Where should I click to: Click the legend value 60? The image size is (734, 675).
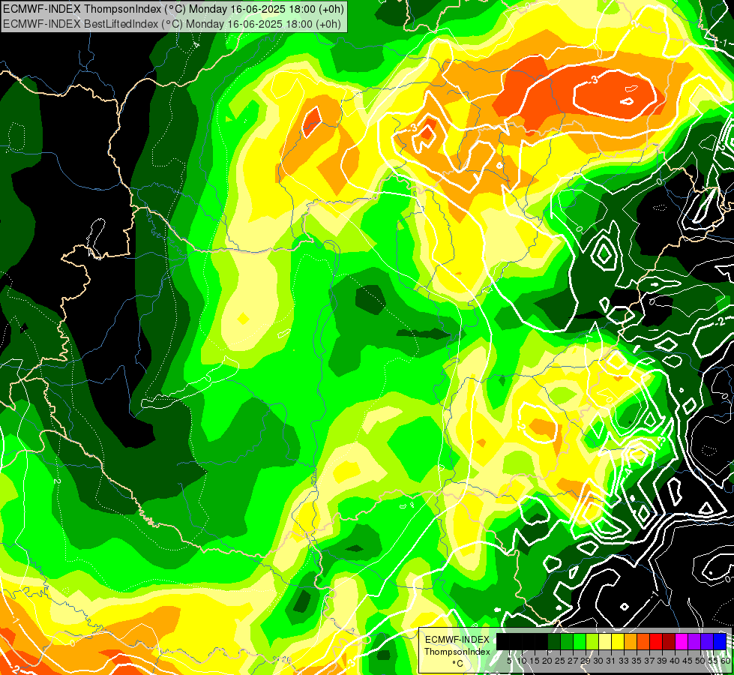[726, 661]
